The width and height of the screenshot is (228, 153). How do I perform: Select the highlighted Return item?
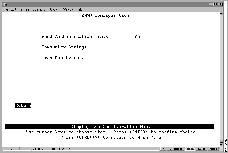click(x=23, y=106)
